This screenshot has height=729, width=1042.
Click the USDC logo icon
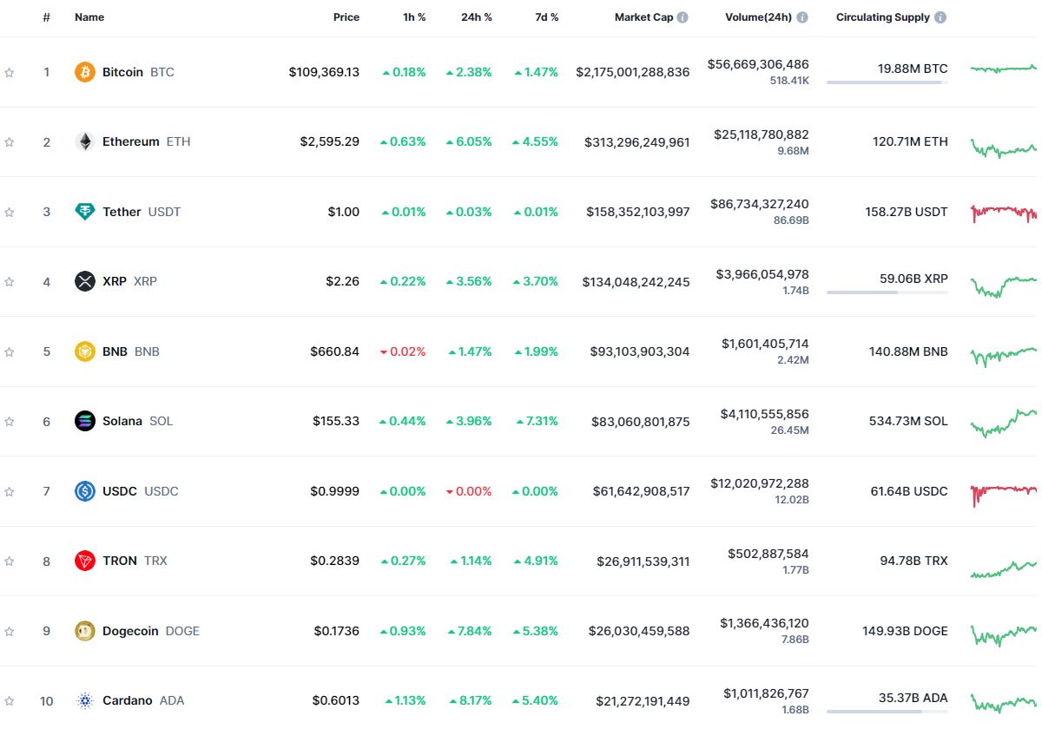84,491
